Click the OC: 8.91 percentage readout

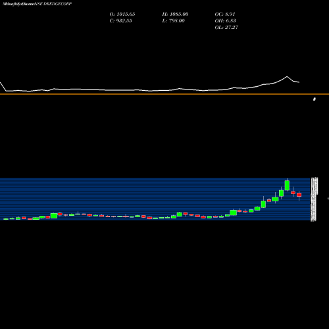point(225,14)
